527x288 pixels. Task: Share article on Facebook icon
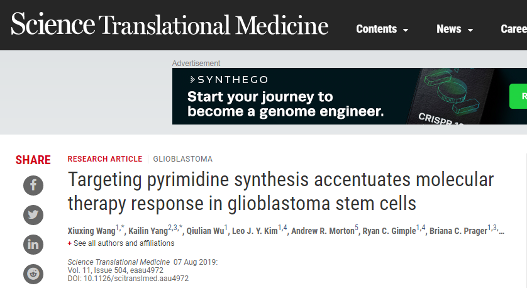[x=33, y=186]
